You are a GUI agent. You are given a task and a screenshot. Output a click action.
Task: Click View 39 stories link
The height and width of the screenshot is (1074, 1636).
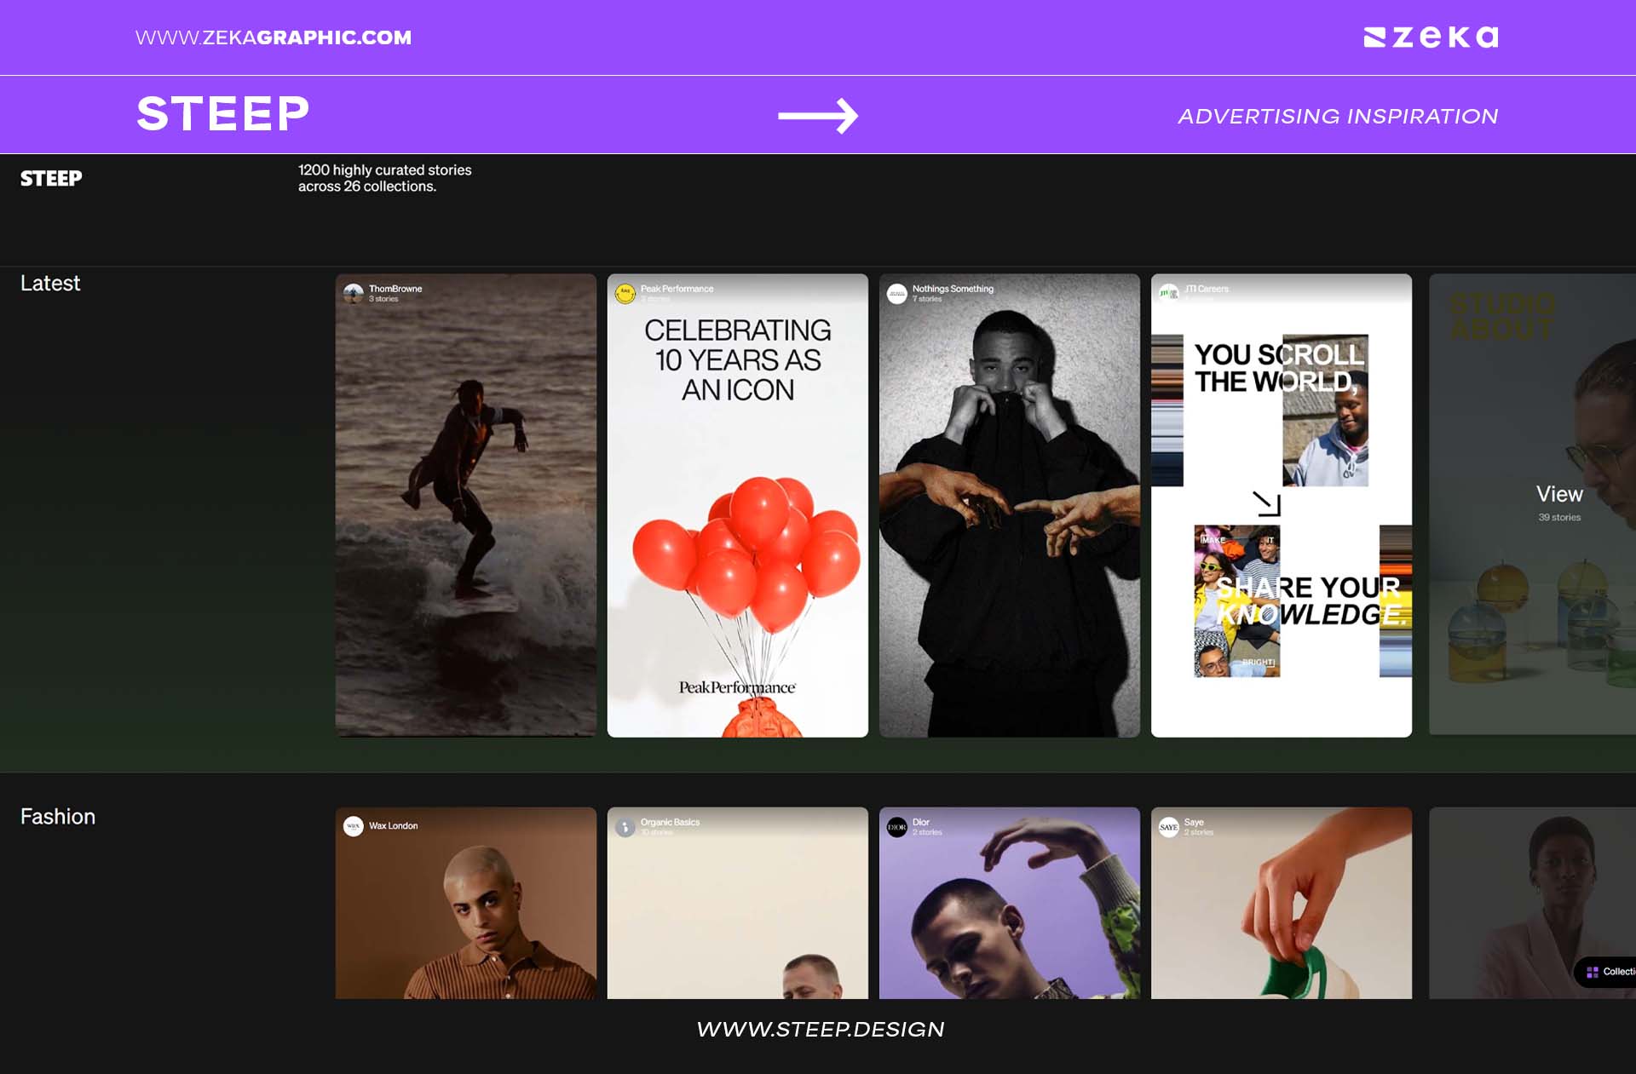[1558, 503]
